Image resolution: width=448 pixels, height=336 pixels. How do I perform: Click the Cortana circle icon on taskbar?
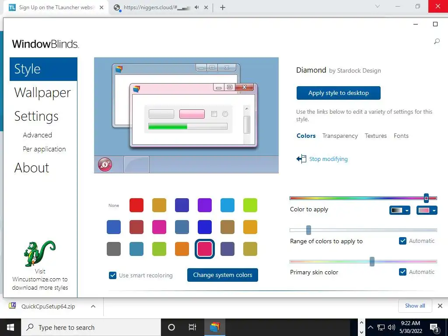coord(171,327)
